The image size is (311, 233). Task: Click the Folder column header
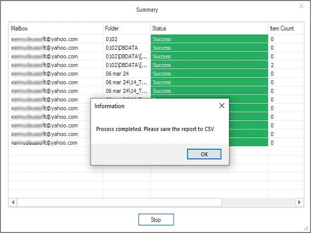[126, 28]
